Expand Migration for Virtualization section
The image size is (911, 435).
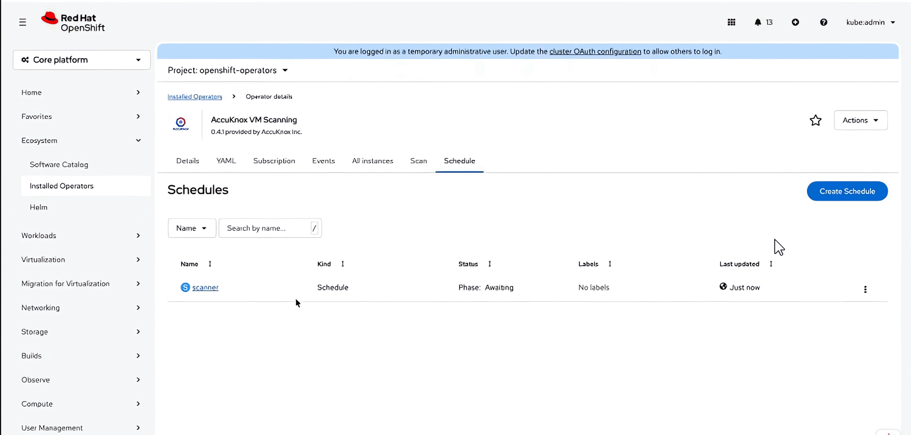[x=81, y=284]
